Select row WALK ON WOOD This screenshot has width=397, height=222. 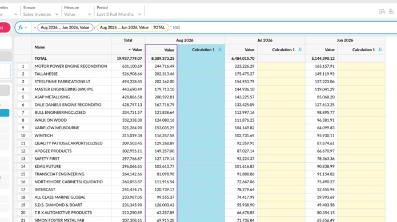click(x=51, y=120)
